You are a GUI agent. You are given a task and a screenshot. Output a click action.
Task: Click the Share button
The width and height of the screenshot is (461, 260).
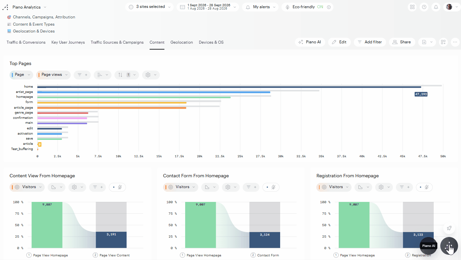402,42
